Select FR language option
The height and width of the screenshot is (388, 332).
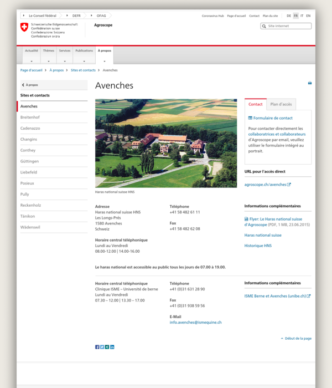295,16
